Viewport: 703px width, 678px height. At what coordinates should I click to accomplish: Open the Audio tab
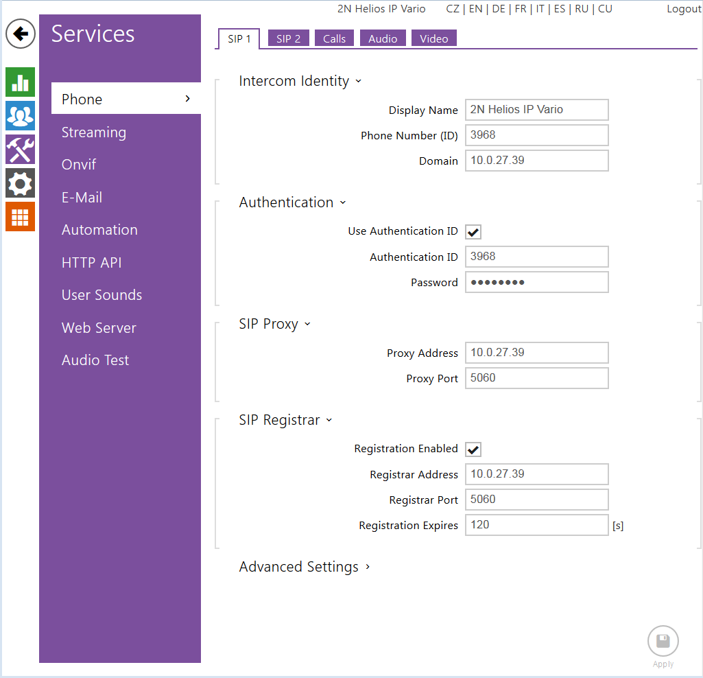pyautogui.click(x=383, y=39)
